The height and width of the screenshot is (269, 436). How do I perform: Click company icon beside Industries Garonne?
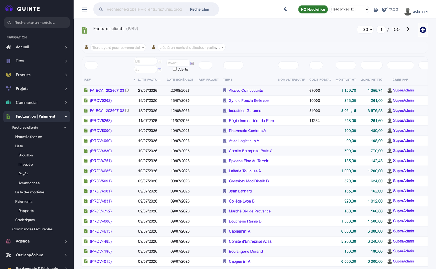click(x=225, y=110)
